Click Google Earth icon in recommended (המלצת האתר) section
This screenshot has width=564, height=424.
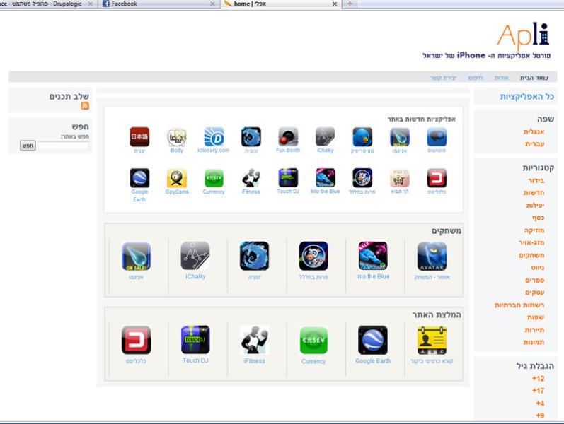[373, 341]
